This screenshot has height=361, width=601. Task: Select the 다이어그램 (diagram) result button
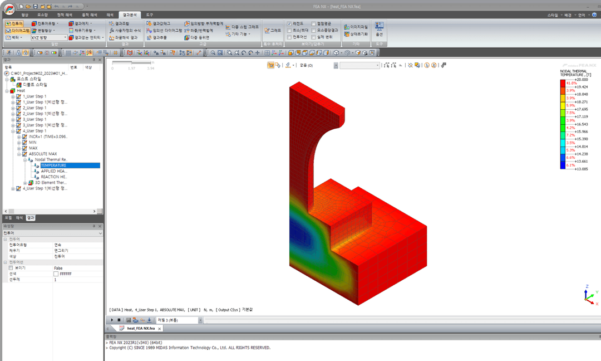(x=17, y=30)
